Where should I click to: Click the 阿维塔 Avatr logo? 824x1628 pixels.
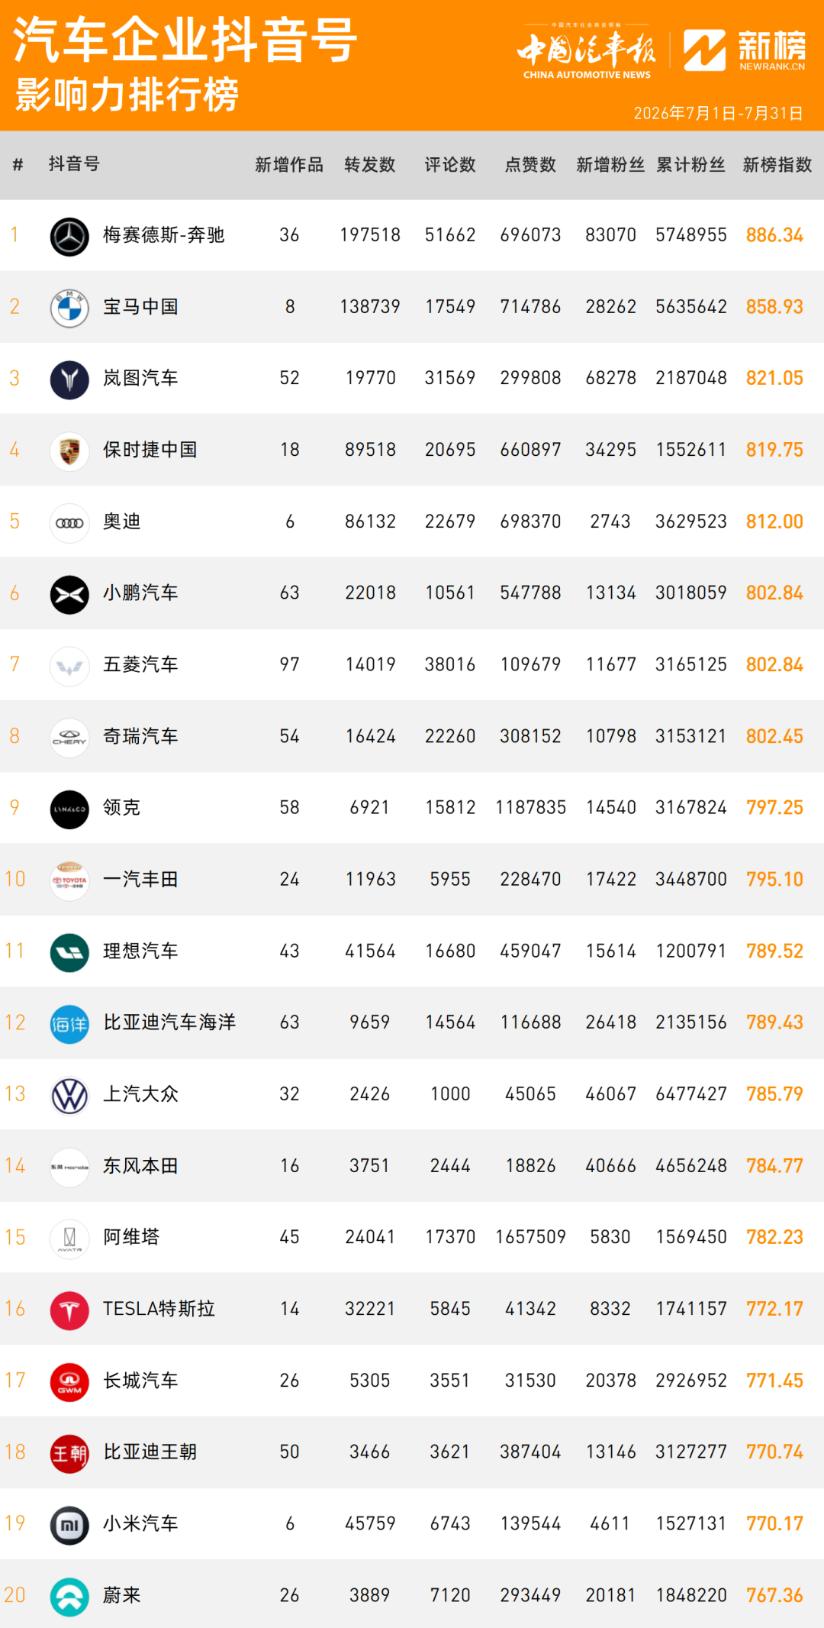(69, 1239)
